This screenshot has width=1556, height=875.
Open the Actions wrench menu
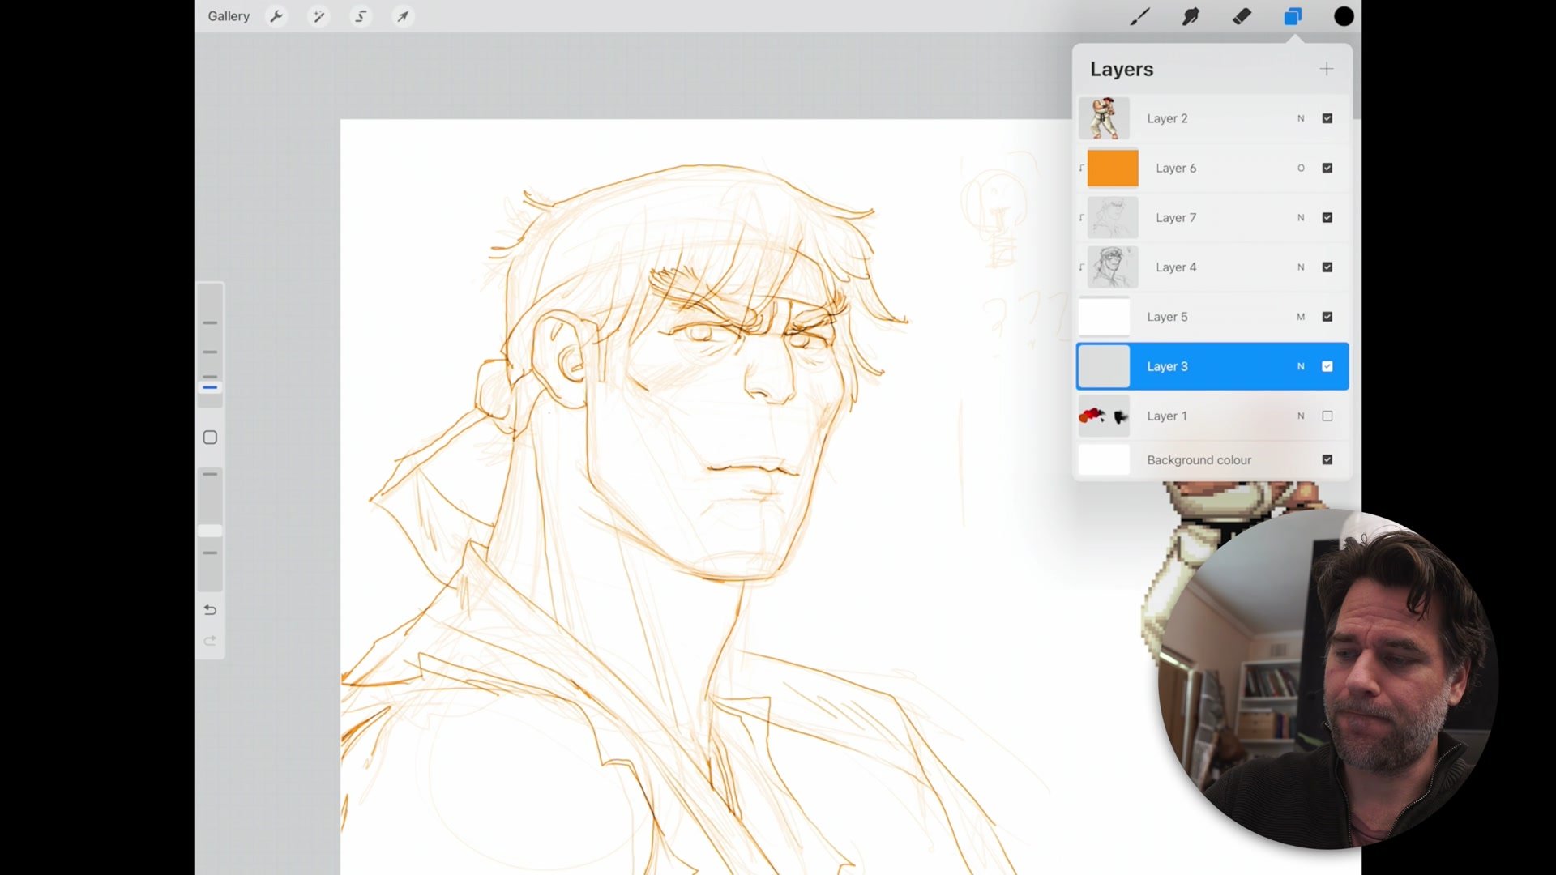(276, 16)
